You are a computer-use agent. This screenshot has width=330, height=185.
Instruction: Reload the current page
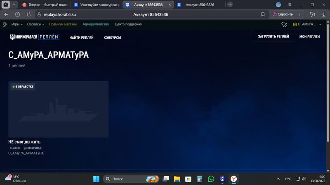29,14
